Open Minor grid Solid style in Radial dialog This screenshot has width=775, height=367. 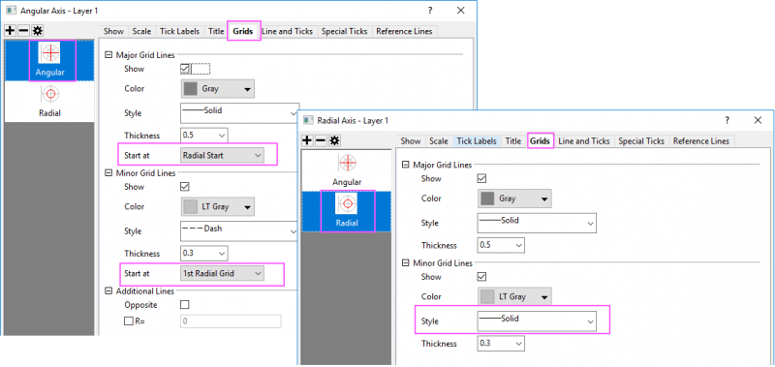(x=538, y=321)
